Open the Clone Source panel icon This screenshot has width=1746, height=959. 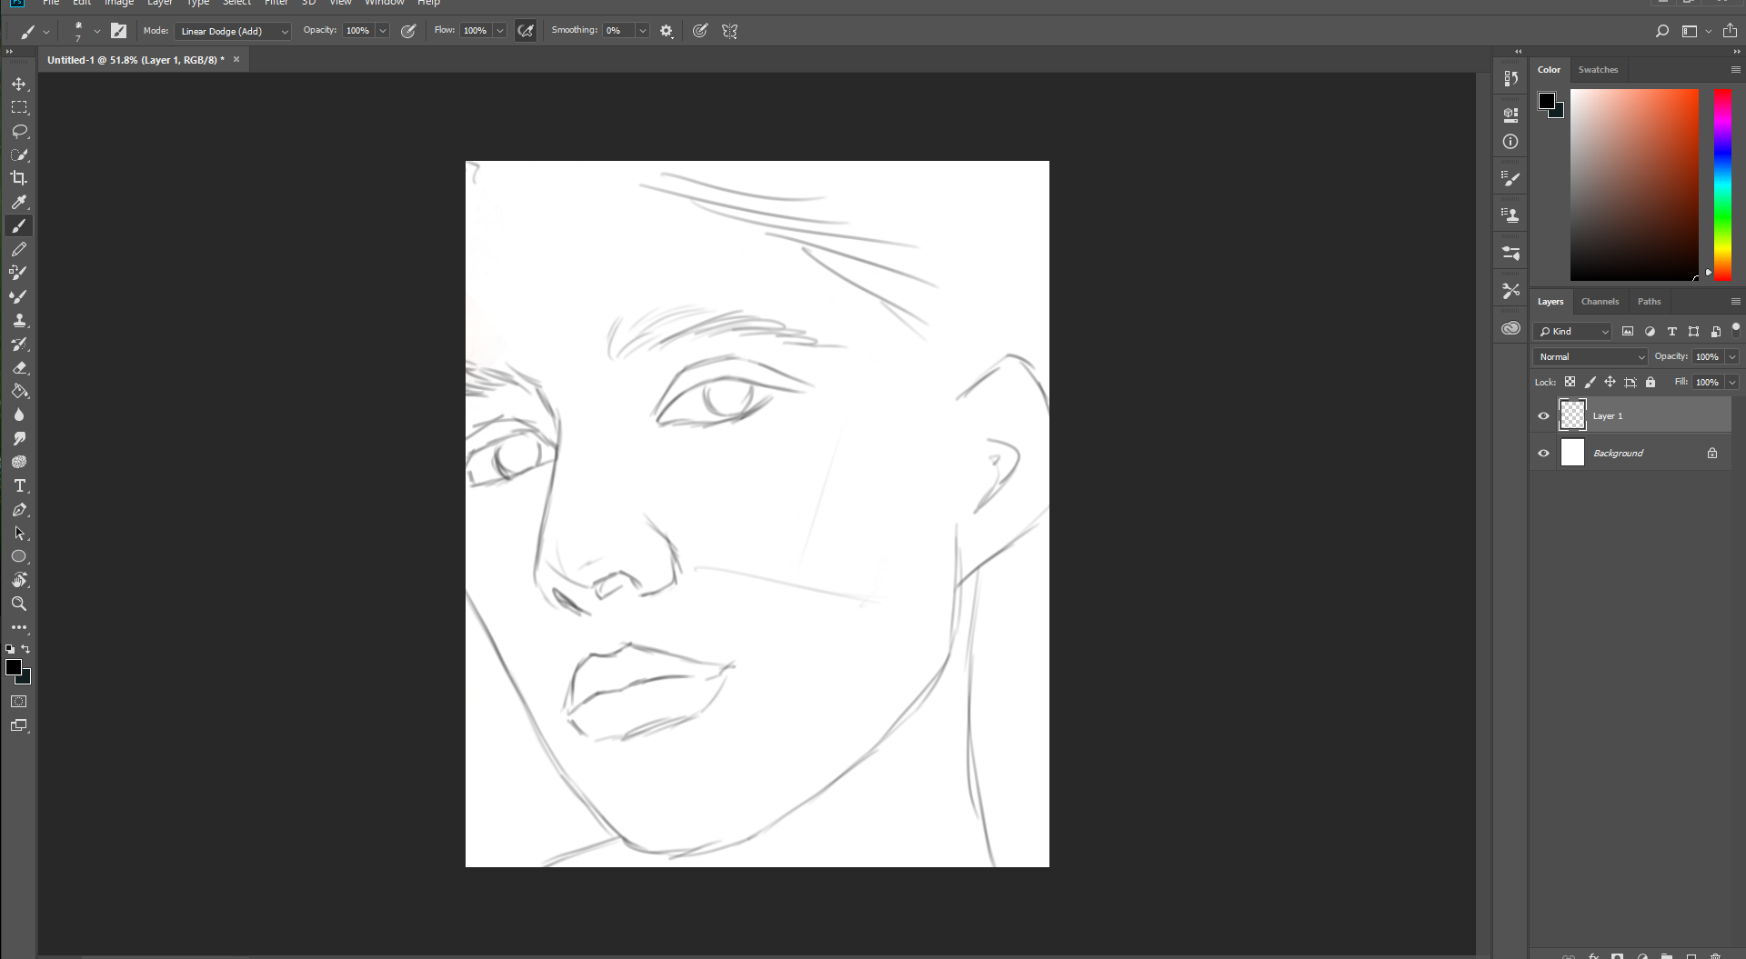pyautogui.click(x=1510, y=215)
